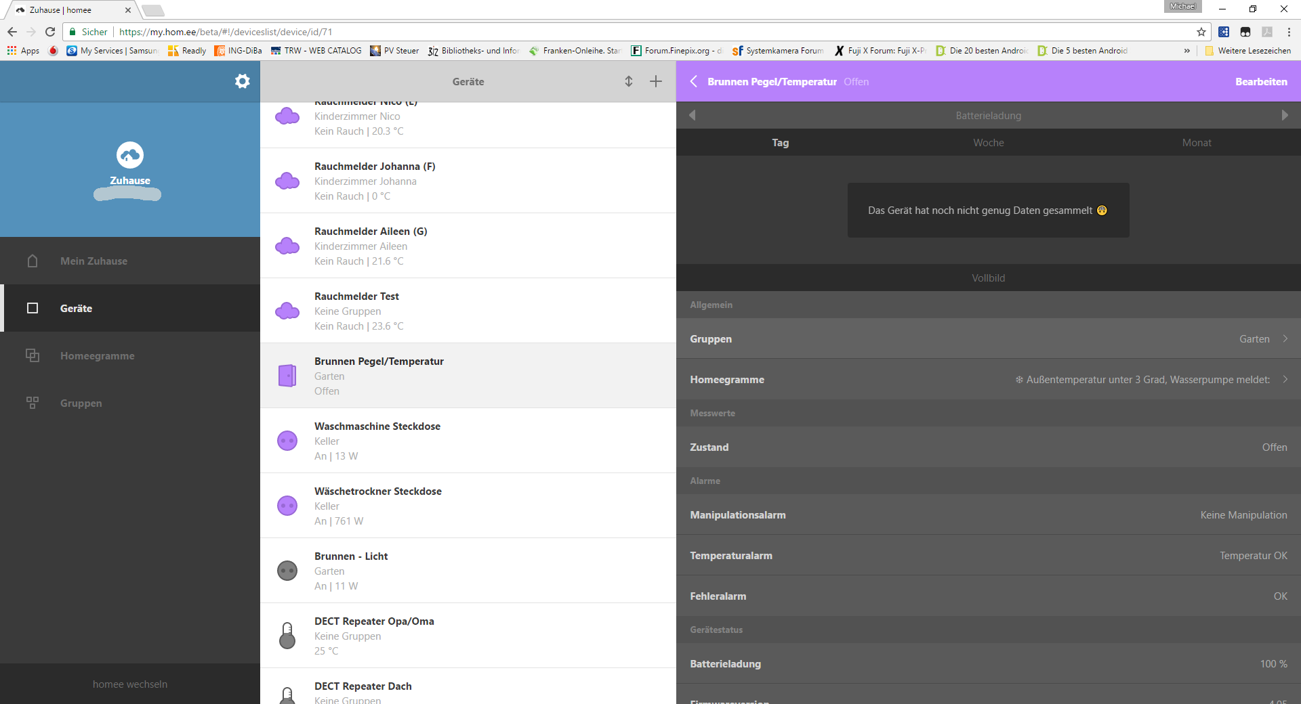Select Rauchmelder Aileen (G) device row

[468, 246]
